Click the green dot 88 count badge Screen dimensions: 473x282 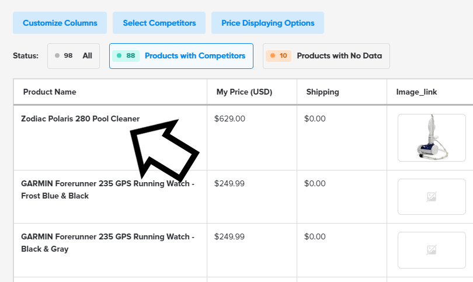(x=126, y=56)
